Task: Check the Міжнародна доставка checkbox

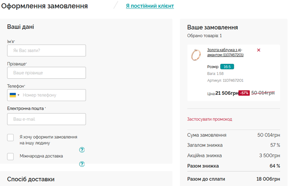Action: click(x=10, y=156)
